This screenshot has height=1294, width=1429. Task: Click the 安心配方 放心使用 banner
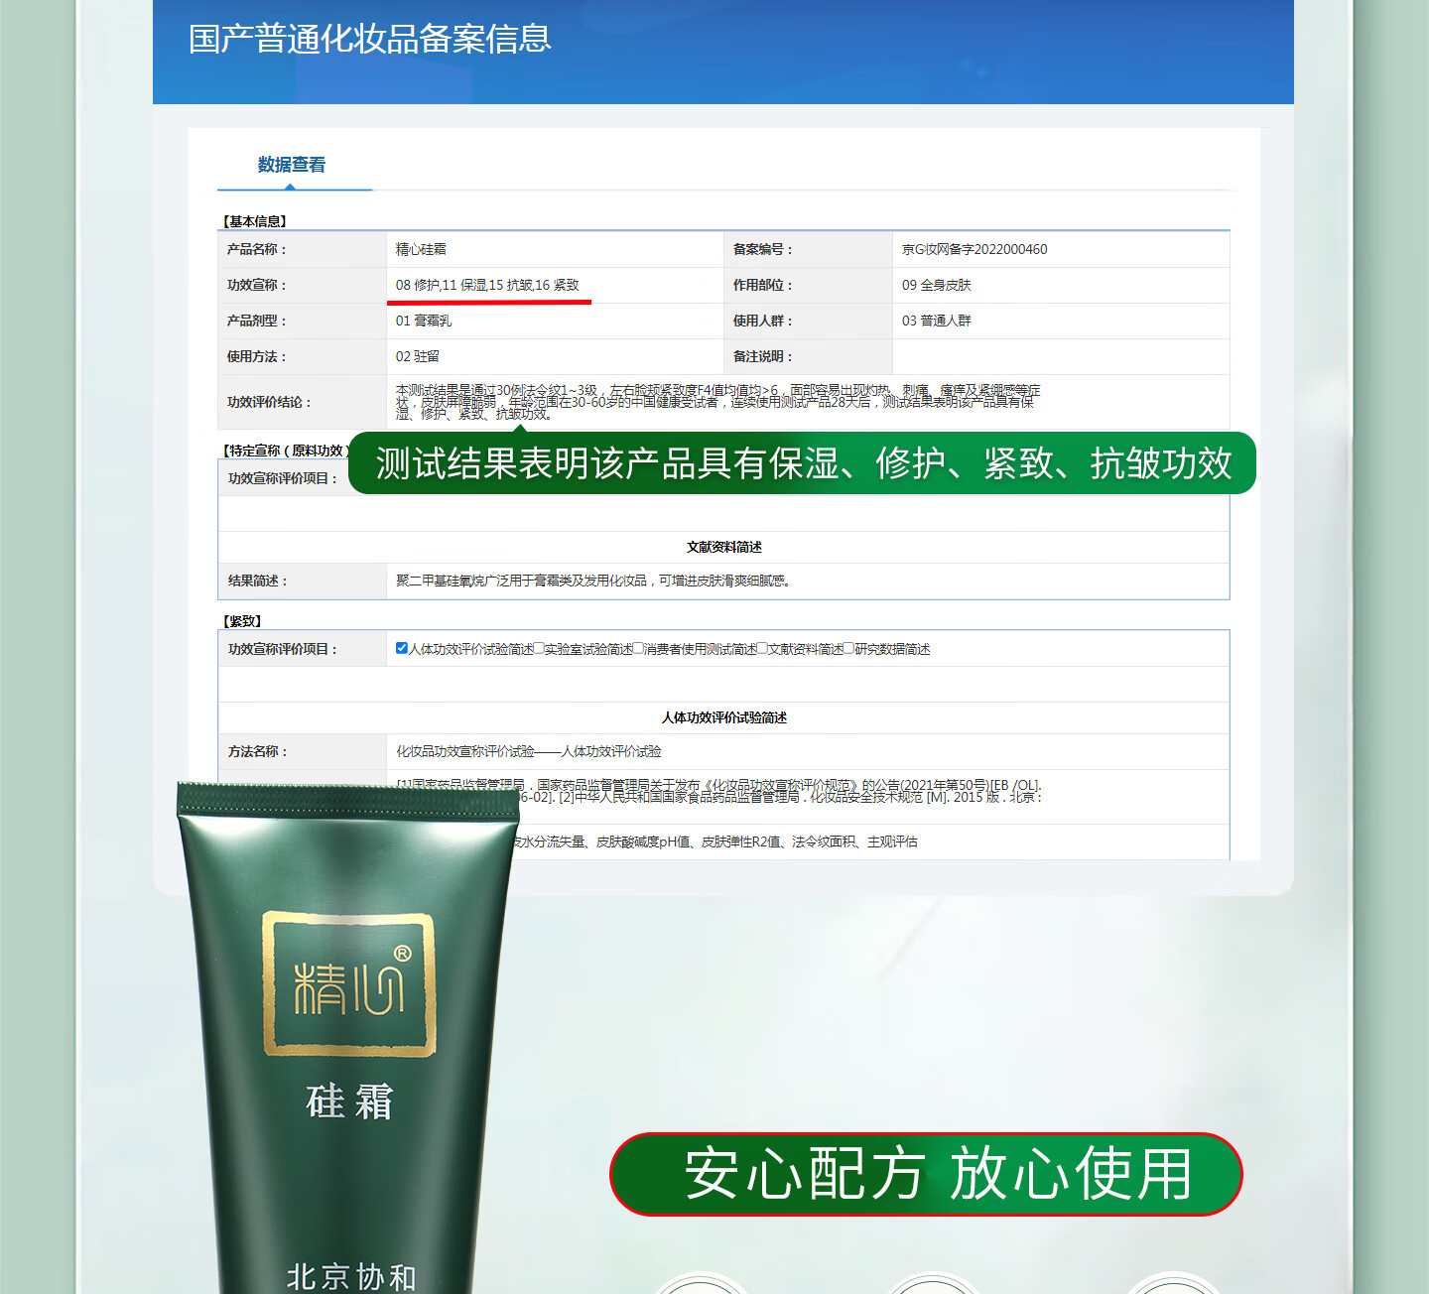pos(926,1174)
